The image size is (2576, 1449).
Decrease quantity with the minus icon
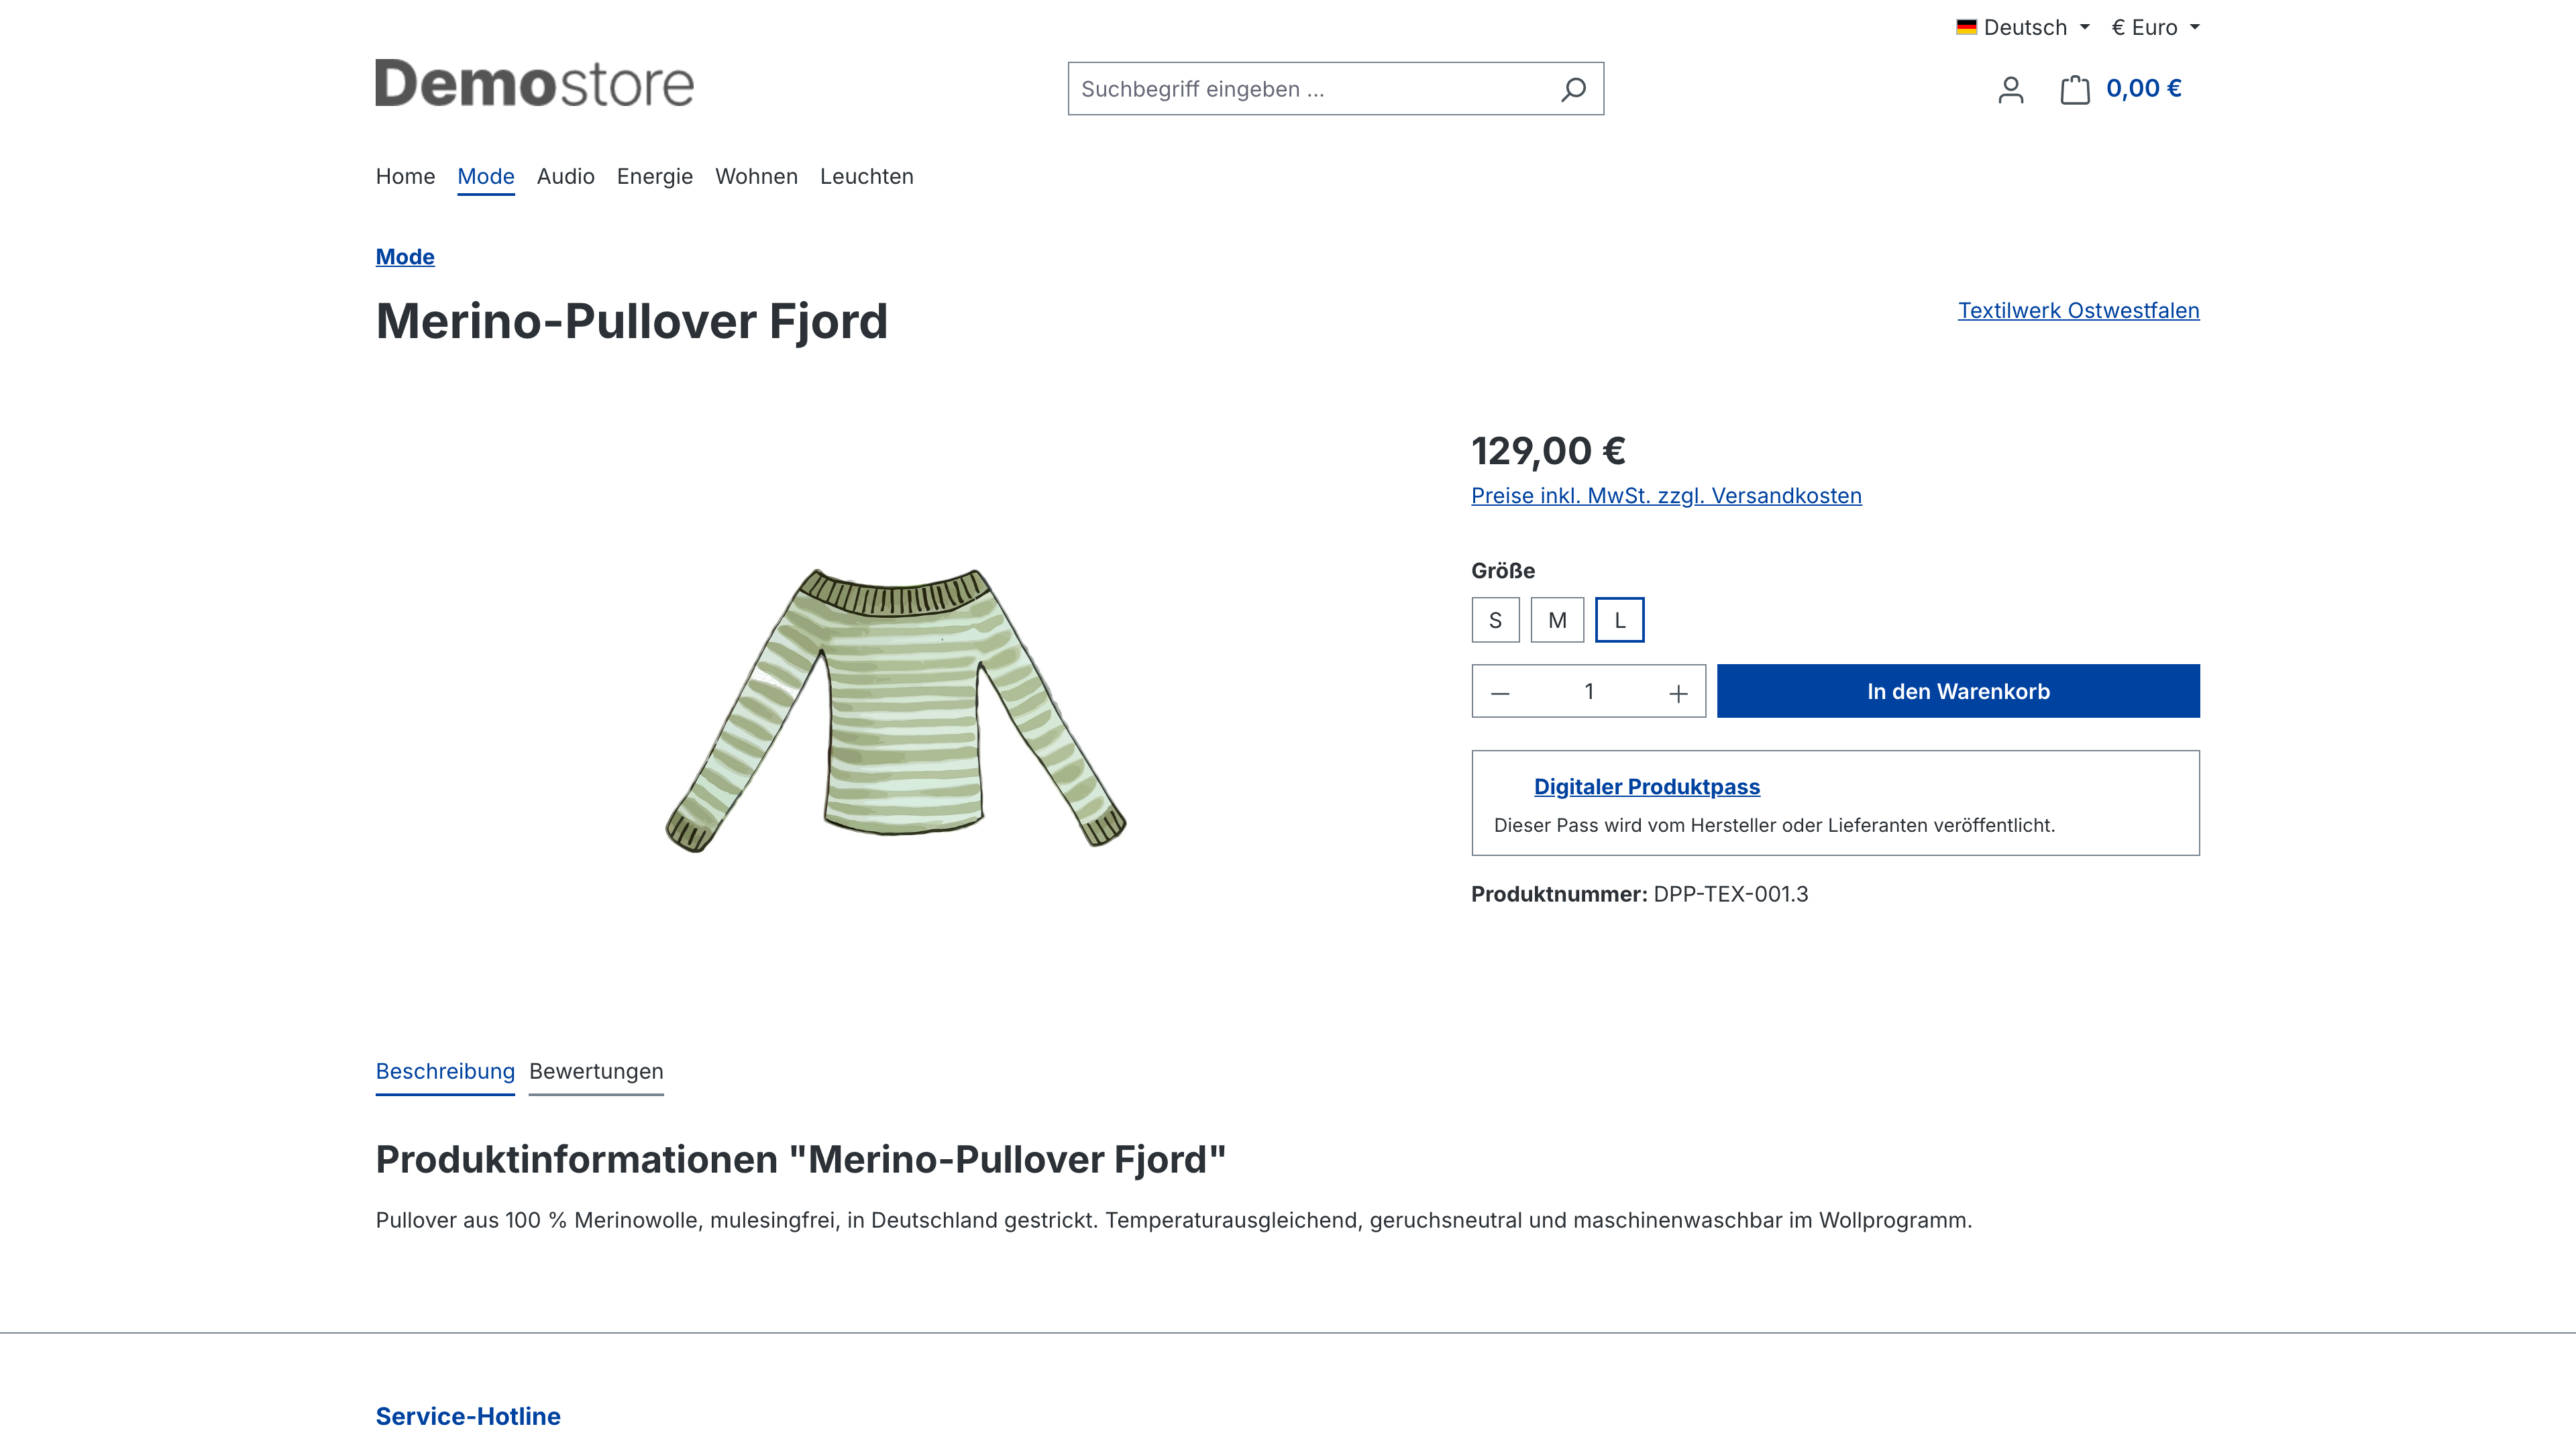tap(1500, 692)
